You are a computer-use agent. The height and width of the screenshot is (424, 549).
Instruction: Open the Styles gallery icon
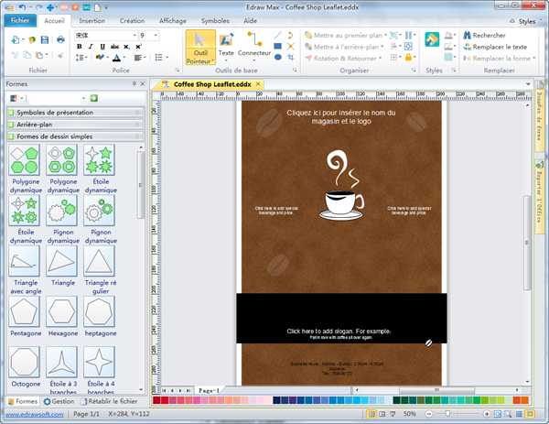(433, 39)
